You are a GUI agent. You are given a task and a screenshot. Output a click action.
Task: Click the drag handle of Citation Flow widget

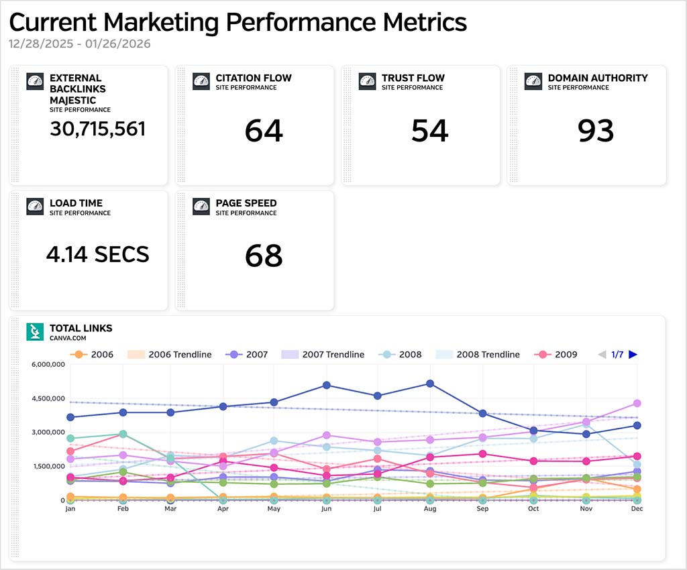[x=180, y=125]
